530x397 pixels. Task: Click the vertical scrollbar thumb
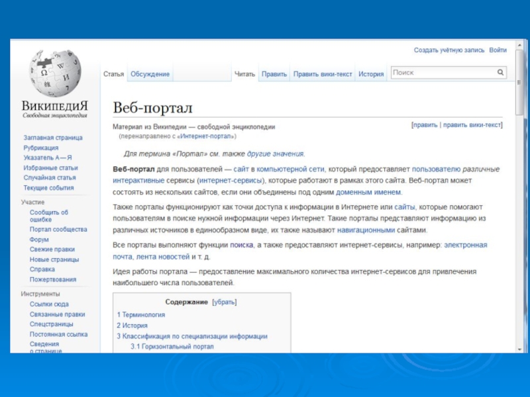[519, 83]
